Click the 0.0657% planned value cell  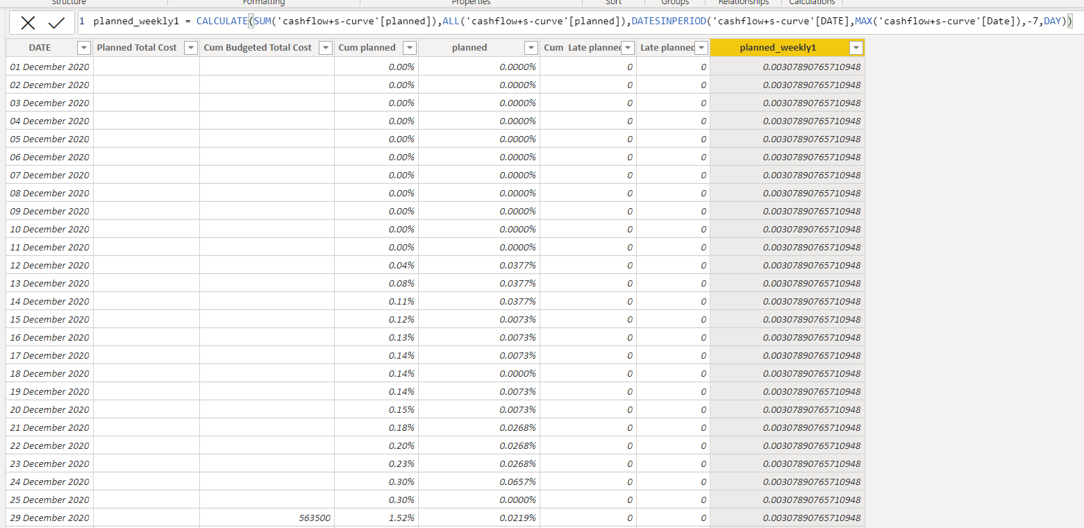coord(479,482)
